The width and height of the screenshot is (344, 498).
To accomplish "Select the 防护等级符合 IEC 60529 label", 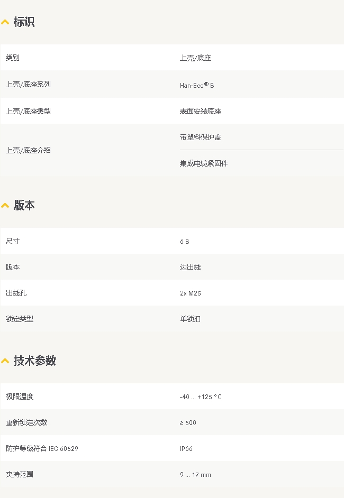I will 42,448.
